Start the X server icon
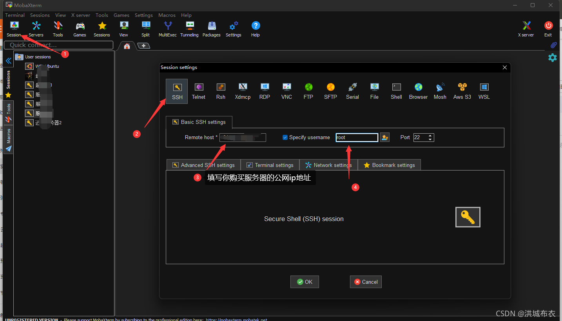Image resolution: width=562 pixels, height=321 pixels. pos(526,29)
